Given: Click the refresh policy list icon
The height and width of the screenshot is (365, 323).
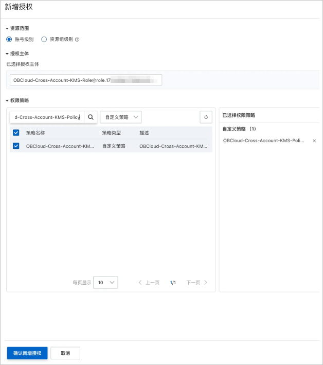Looking at the screenshot, I should pos(206,117).
